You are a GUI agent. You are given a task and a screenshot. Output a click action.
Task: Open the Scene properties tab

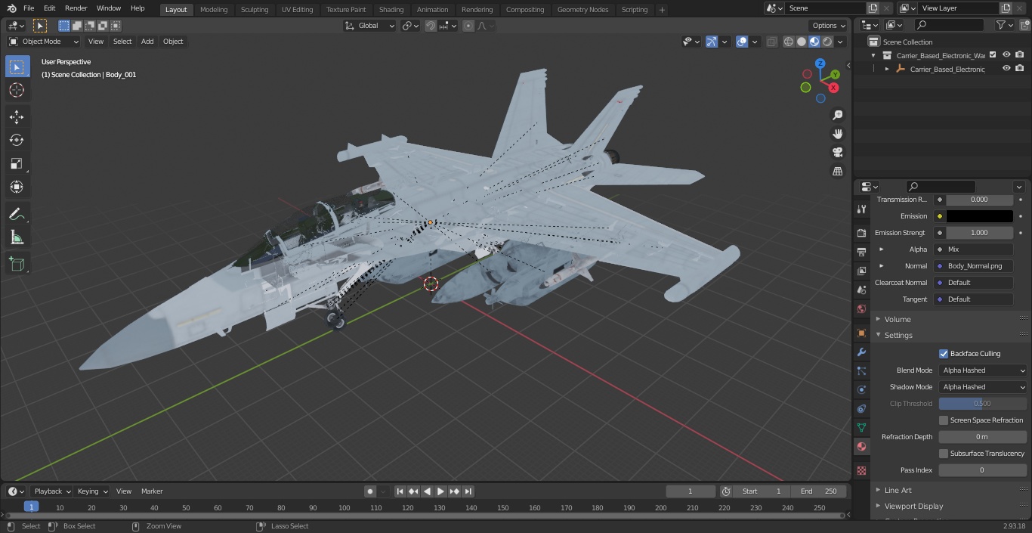pyautogui.click(x=861, y=290)
